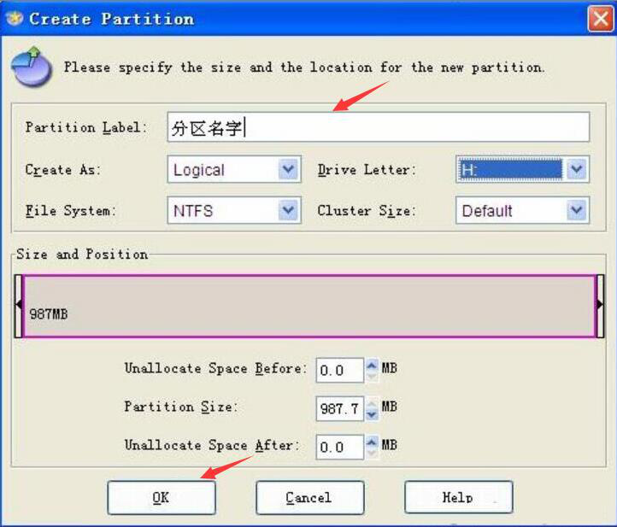Image resolution: width=617 pixels, height=527 pixels.
Task: Open the Cluster Size dropdown
Action: (522, 210)
